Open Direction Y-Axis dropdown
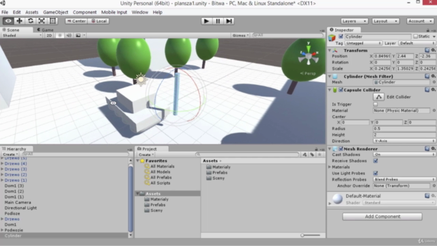Image resolution: width=437 pixels, height=246 pixels. pyautogui.click(x=404, y=141)
